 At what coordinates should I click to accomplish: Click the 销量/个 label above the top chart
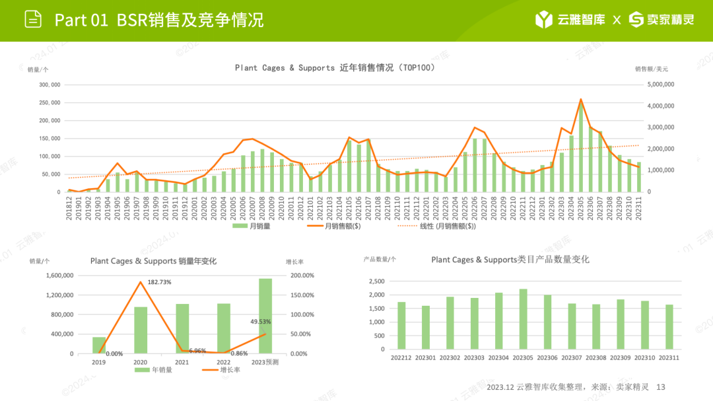(38, 69)
